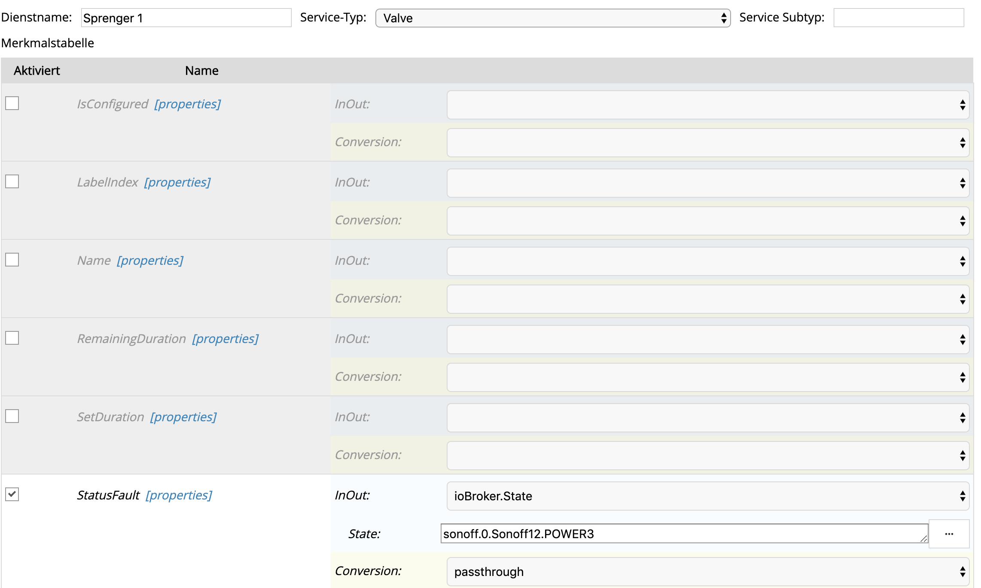Expand the SetDuration Conversion dropdown
Viewport: 981px width, 588px height.
(707, 456)
